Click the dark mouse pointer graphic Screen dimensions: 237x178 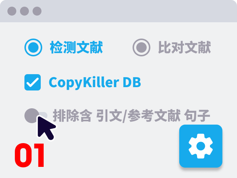(46, 128)
